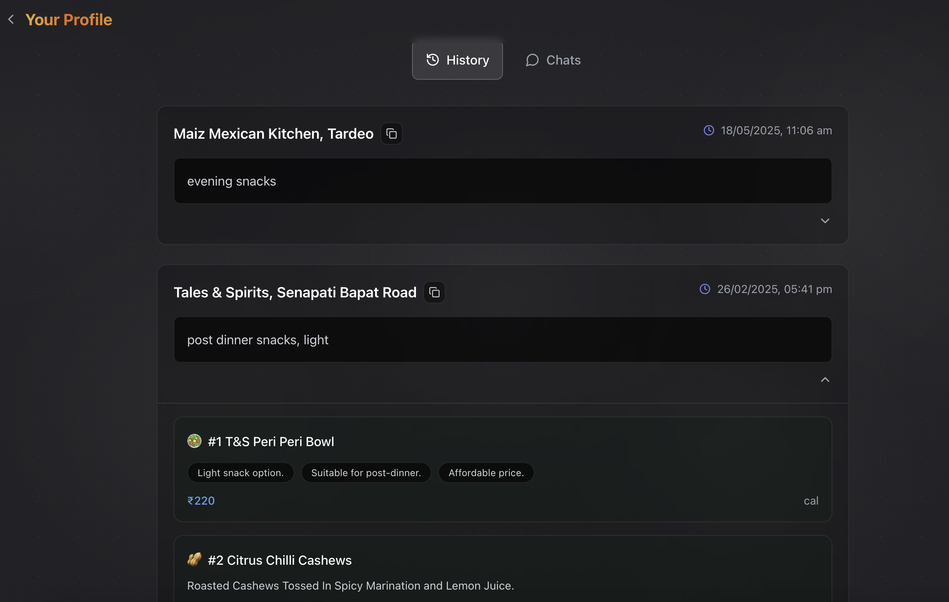Click the clock icon beside 26/02/2025
The image size is (949, 602).
705,289
